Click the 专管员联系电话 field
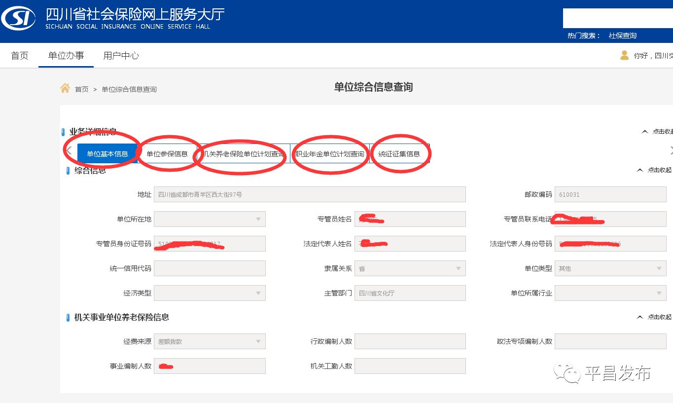This screenshot has height=403, width=673. [610, 219]
